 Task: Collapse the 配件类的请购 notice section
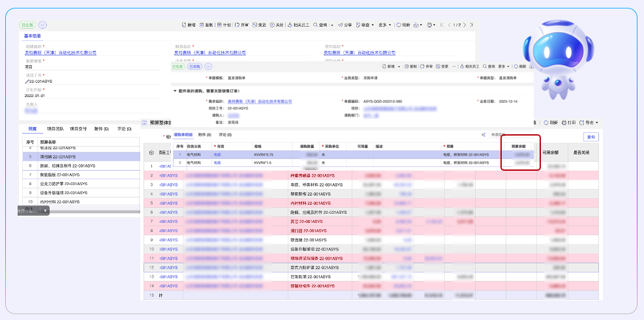tap(176, 91)
